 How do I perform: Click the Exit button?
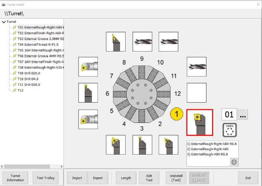[x=248, y=178]
